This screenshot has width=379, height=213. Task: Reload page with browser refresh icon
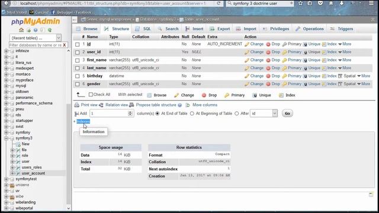coord(219,4)
